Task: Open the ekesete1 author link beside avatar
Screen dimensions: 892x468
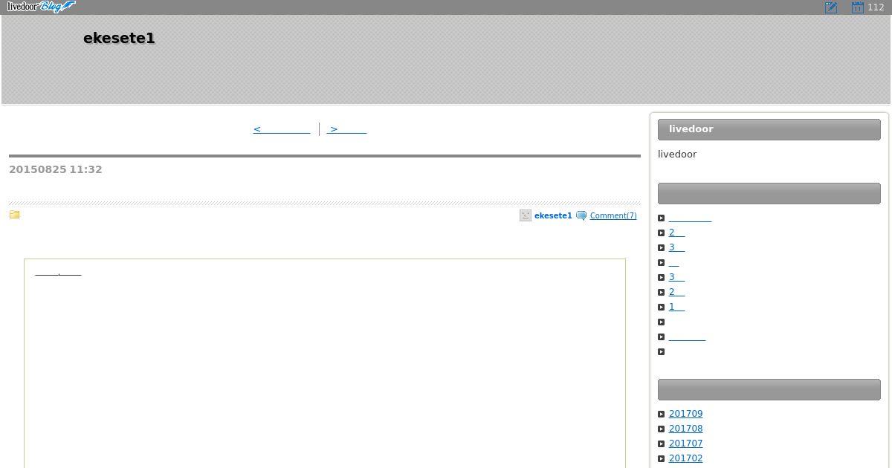Action: [553, 216]
